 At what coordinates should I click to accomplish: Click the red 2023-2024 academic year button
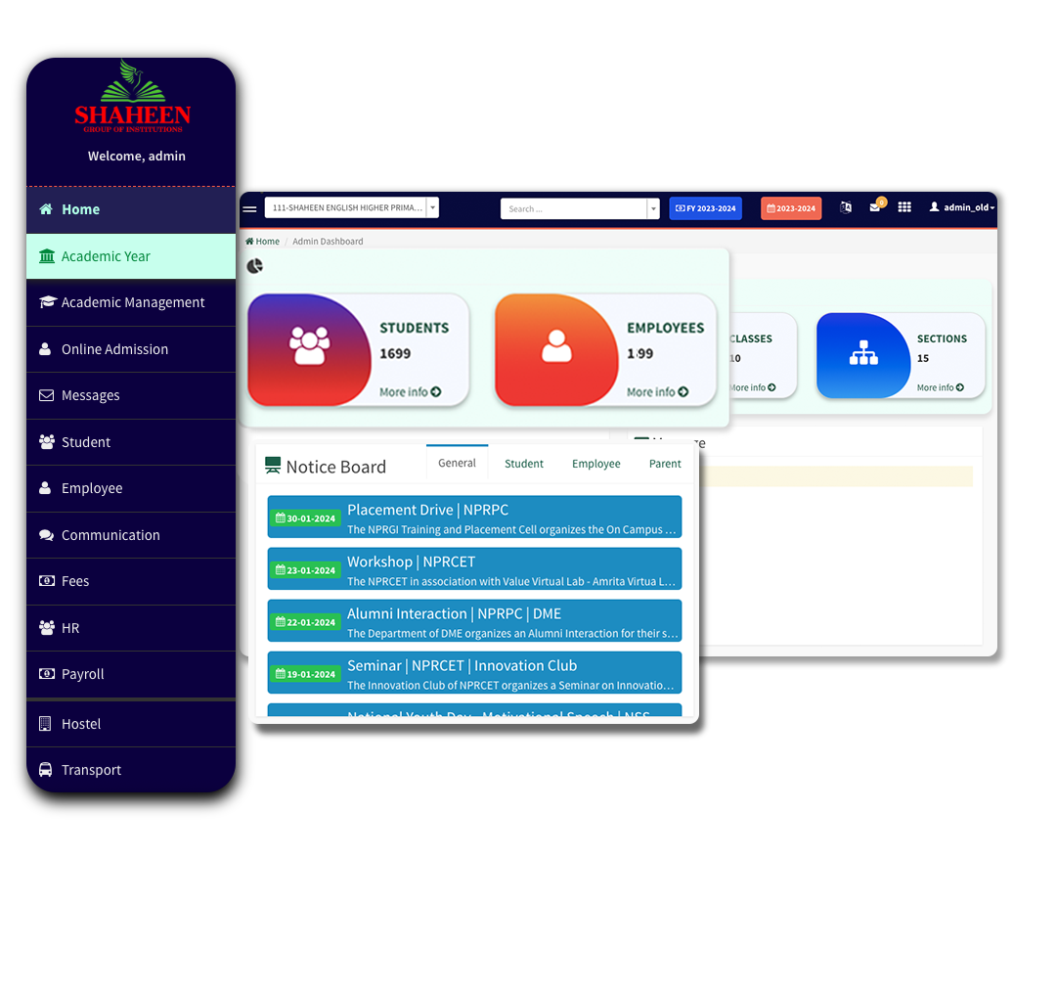791,208
